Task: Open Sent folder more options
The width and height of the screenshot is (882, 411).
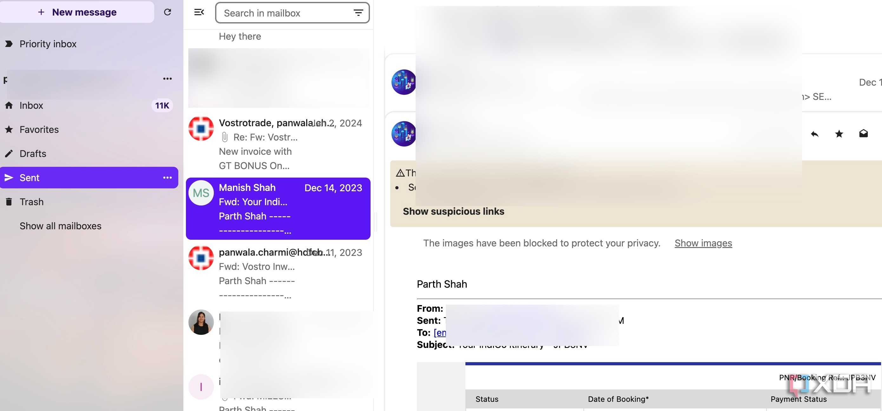Action: 168,178
